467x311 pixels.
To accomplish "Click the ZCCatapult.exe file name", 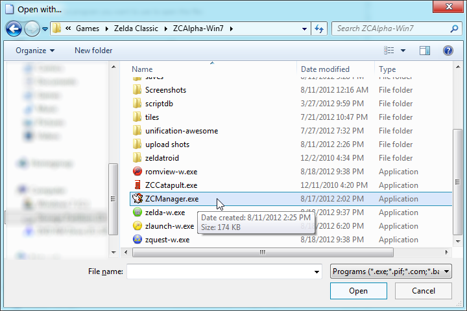I will pyautogui.click(x=171, y=185).
